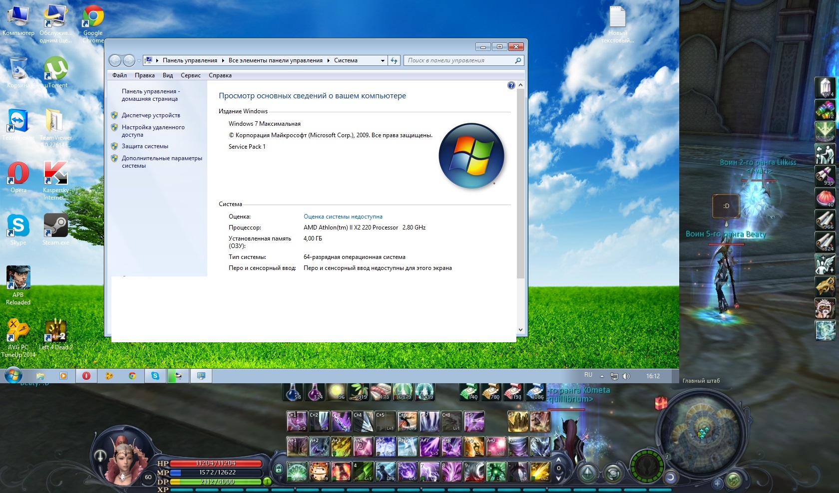This screenshot has height=493, width=839.
Task: Open recent pages dropdown beside forward button
Action: 139,61
